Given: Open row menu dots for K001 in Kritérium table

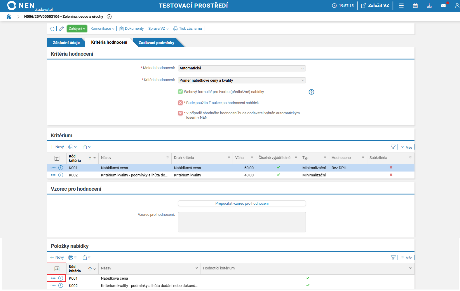Looking at the screenshot, I should [x=53, y=168].
